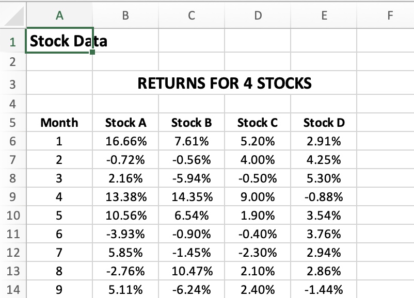Select column E header

pyautogui.click(x=324, y=15)
